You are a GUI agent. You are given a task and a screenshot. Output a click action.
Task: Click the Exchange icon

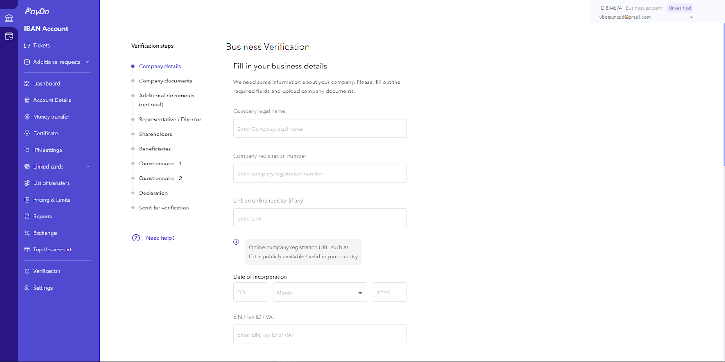tap(27, 233)
